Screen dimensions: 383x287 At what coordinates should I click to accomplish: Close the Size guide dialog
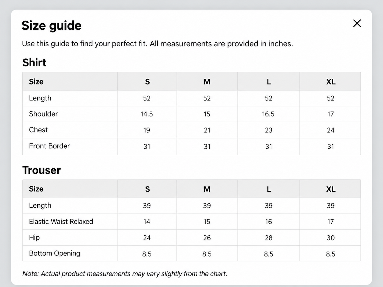(357, 23)
